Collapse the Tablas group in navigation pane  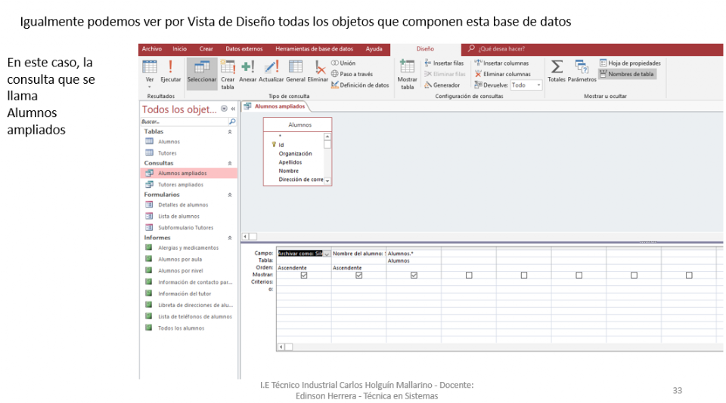coord(230,131)
